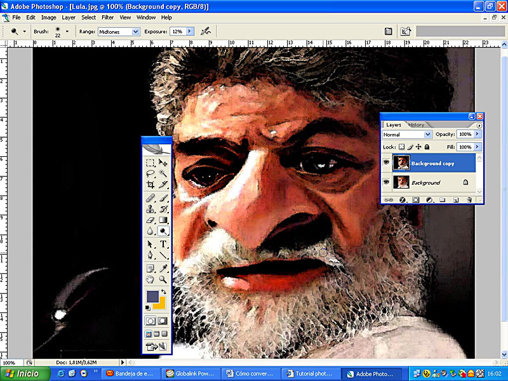Open the Filter menu
The width and height of the screenshot is (508, 381).
click(x=107, y=18)
